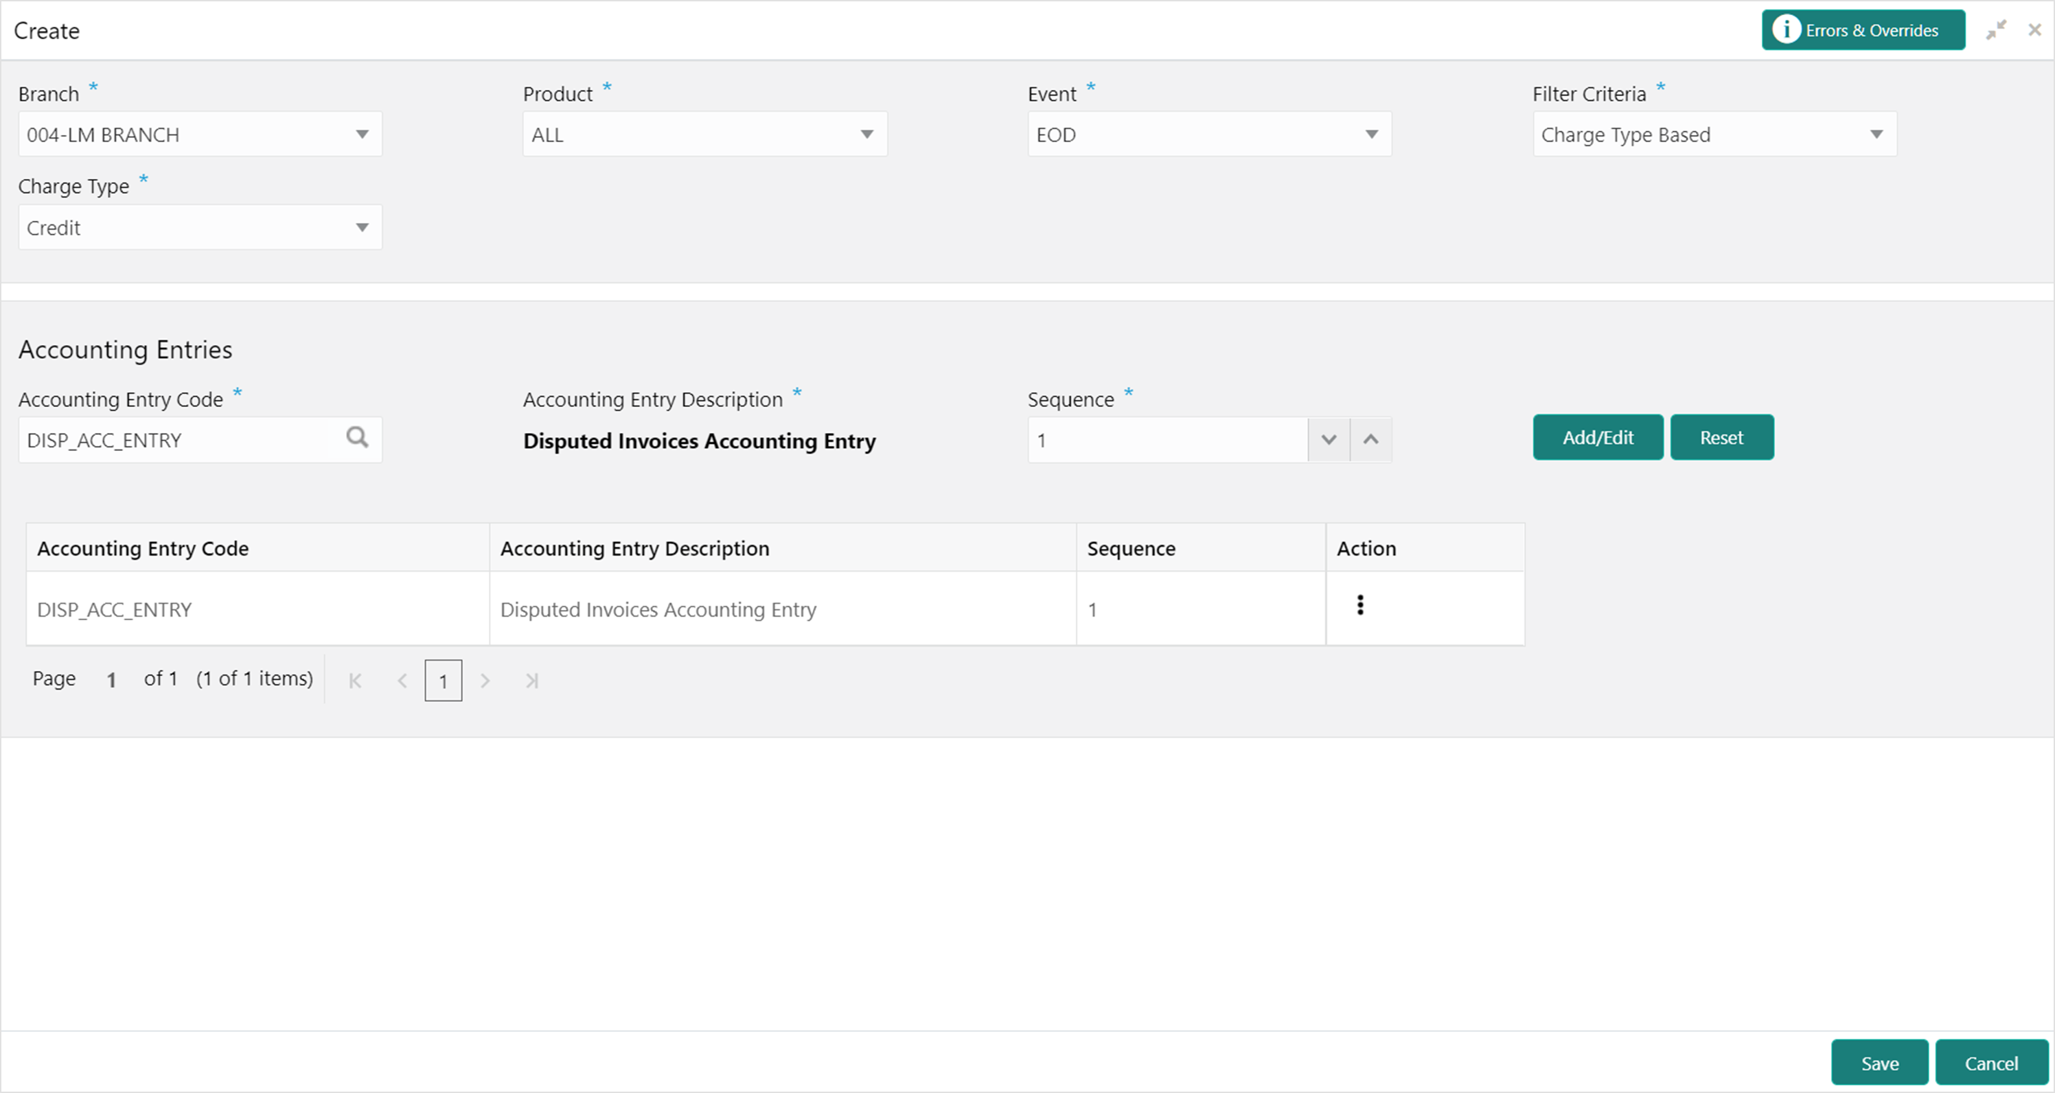Jump to last page of entries table
Viewport: 2055px width, 1093px height.
[531, 681]
